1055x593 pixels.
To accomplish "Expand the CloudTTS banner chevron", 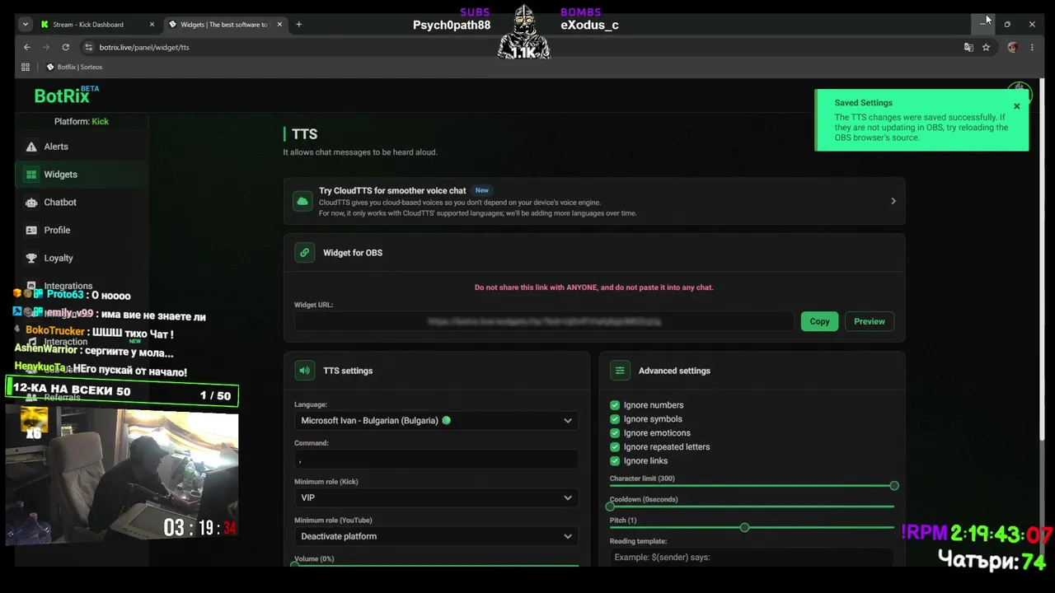I will point(893,201).
